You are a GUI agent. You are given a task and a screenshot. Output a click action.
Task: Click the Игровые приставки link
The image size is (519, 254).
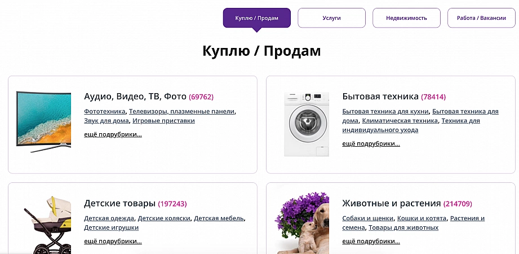[164, 120]
